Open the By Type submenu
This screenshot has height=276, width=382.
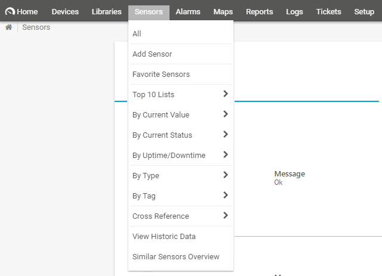click(180, 175)
